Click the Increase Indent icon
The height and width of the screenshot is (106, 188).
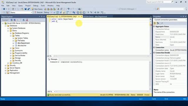coord(98,12)
